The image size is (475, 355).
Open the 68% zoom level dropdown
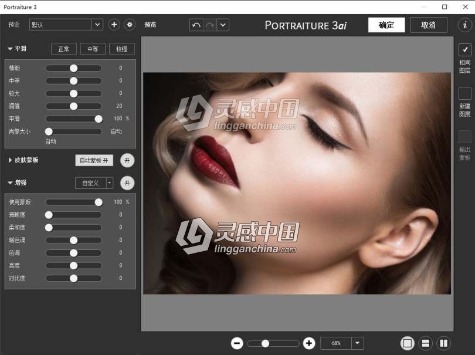coord(358,343)
